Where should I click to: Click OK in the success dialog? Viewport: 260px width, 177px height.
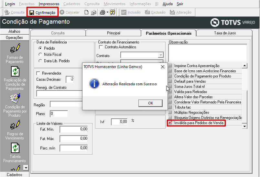click(150, 103)
